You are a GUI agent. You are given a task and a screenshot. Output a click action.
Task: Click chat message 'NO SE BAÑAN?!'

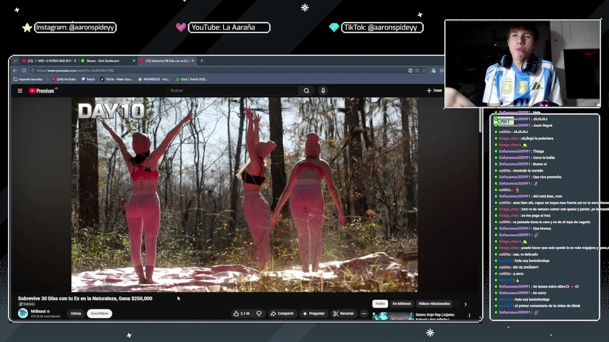coord(526,267)
